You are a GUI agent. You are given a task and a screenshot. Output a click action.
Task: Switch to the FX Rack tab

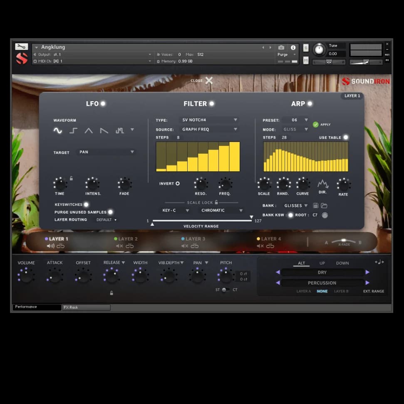click(86, 307)
